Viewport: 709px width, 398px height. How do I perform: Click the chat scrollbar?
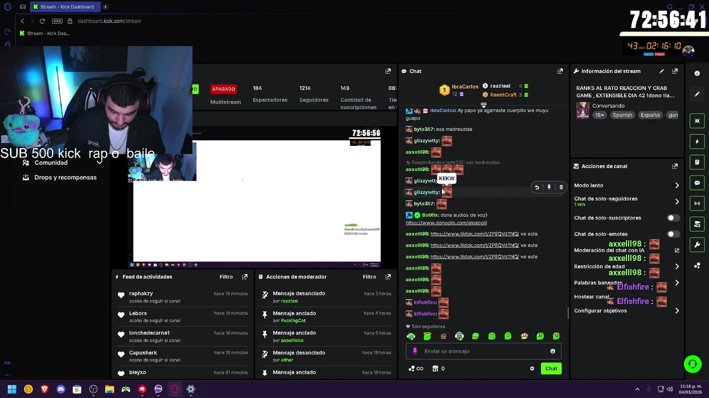pyautogui.click(x=567, y=313)
